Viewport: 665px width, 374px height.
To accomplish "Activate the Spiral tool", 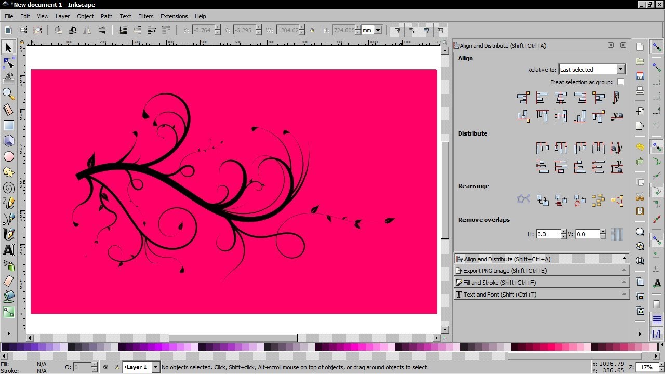I will coord(9,188).
